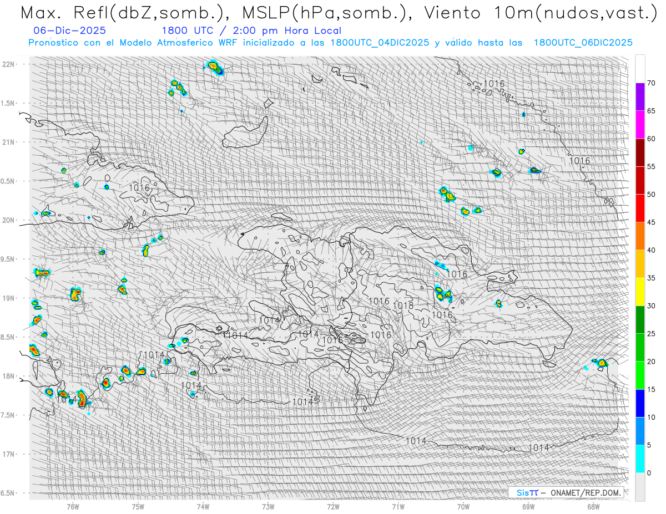Click the '15' colorbar label
This screenshot has height=514, width=666.
[651, 389]
